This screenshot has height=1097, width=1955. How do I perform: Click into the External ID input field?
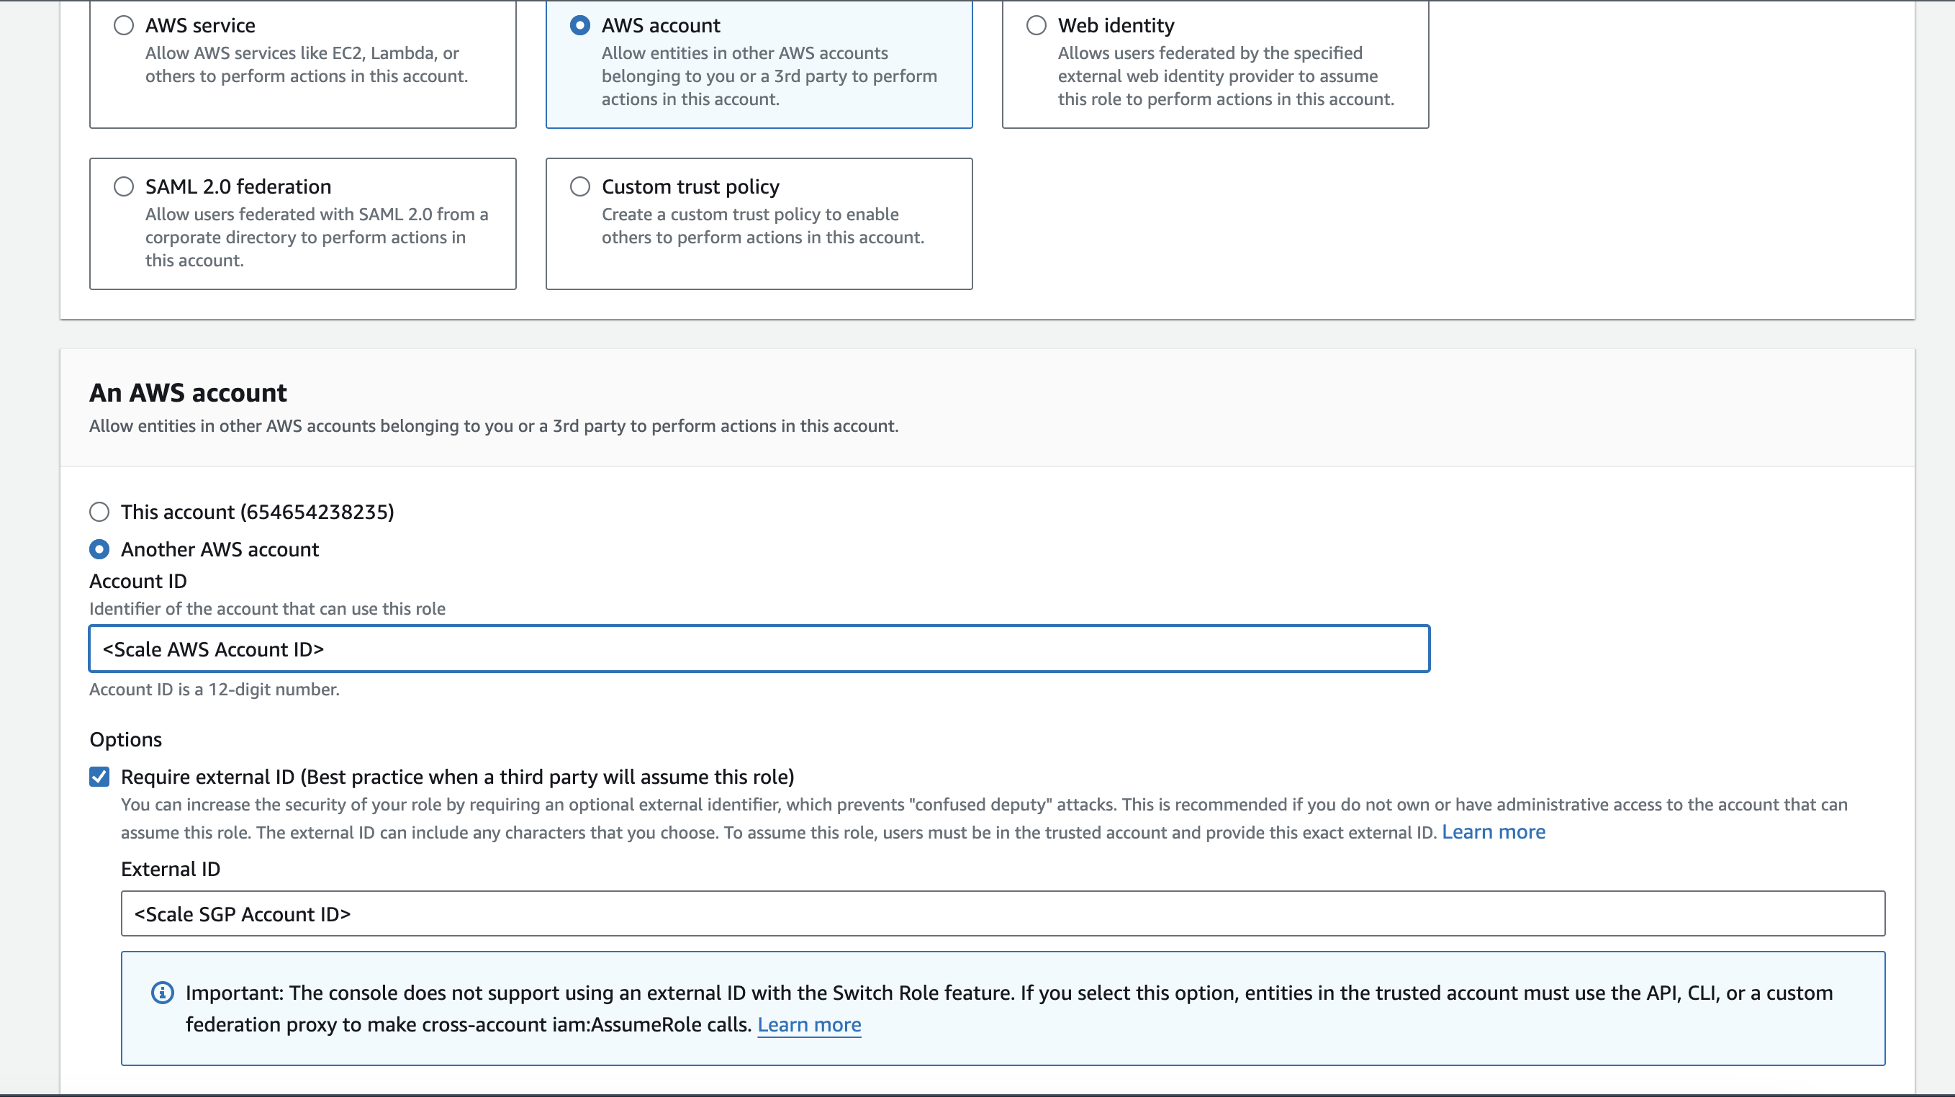tap(1002, 914)
